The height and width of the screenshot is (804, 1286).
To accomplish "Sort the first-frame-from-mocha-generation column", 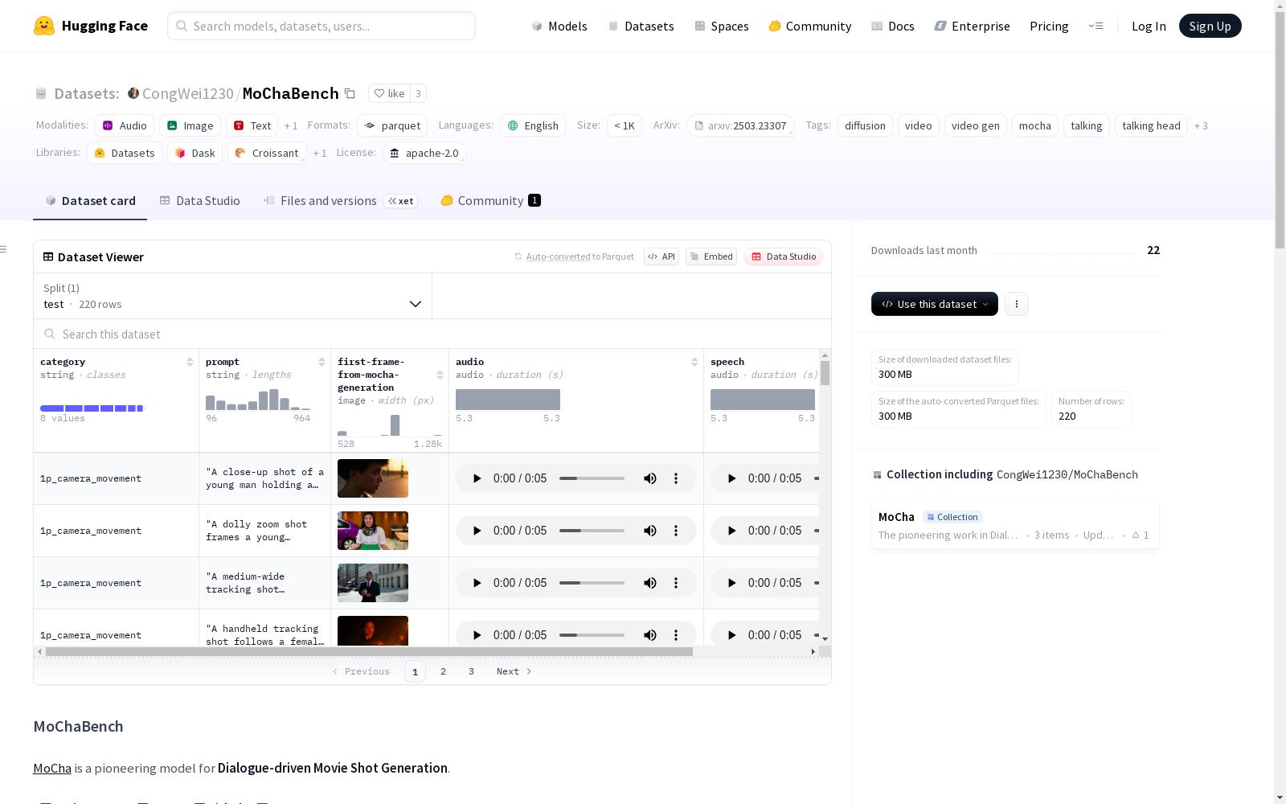I will (x=440, y=375).
